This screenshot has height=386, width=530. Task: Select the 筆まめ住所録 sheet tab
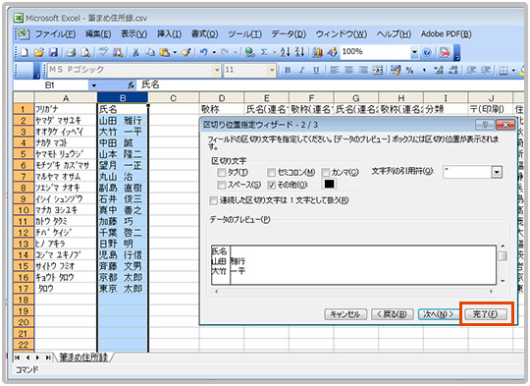pos(83,357)
